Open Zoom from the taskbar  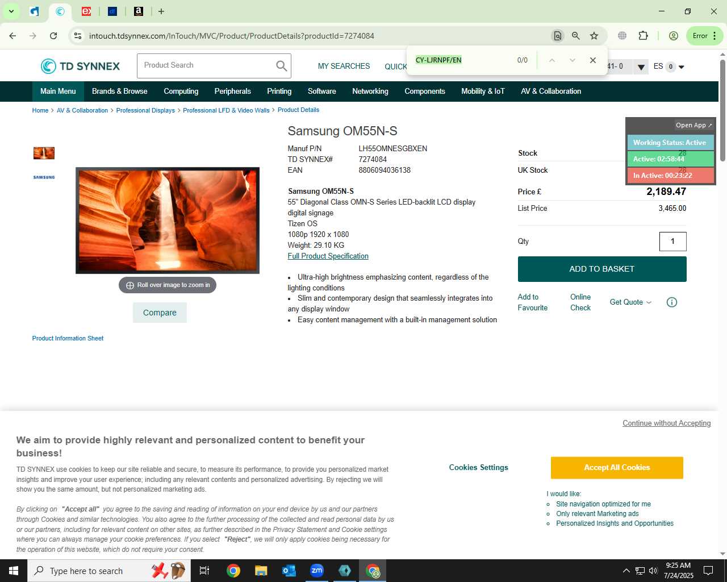point(317,571)
